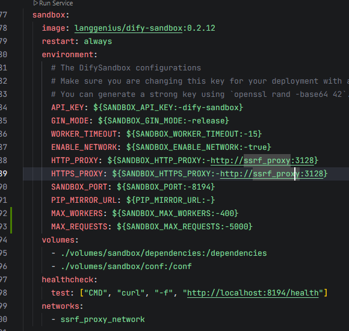Open the langgenius/dify-sandbox image link

click(128, 28)
